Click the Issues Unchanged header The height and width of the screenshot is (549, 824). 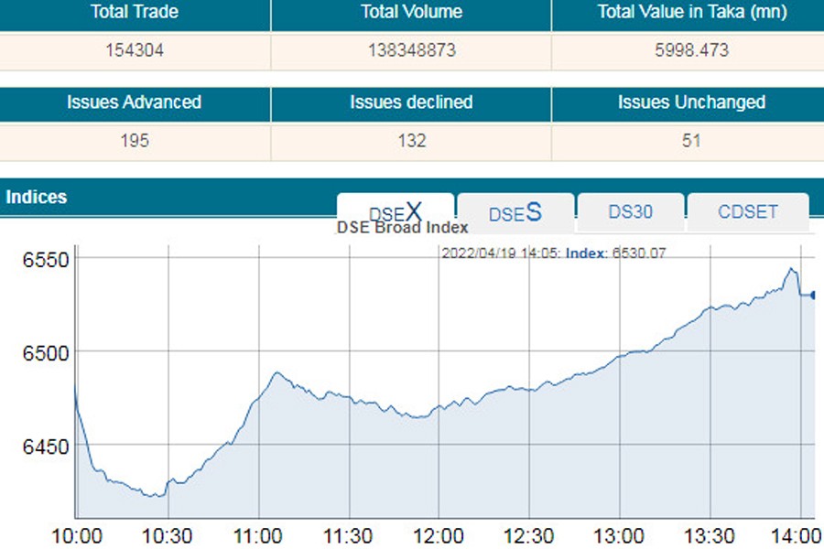[x=691, y=102]
